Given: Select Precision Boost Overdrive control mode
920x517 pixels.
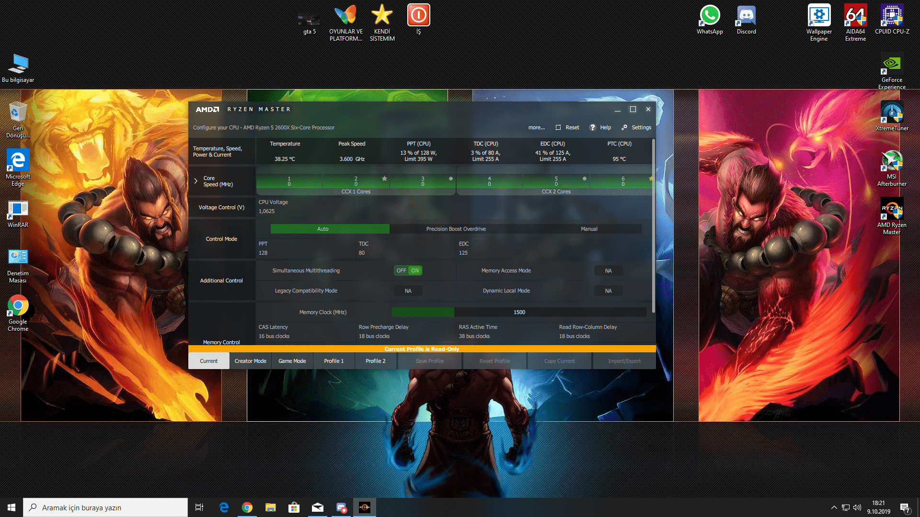Looking at the screenshot, I should pyautogui.click(x=456, y=229).
